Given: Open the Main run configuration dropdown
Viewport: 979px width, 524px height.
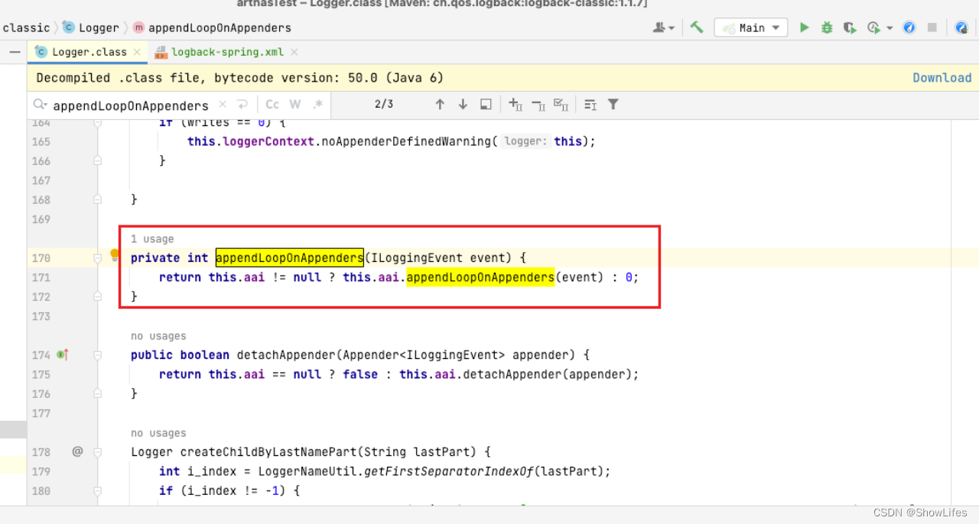Looking at the screenshot, I should pos(750,27).
